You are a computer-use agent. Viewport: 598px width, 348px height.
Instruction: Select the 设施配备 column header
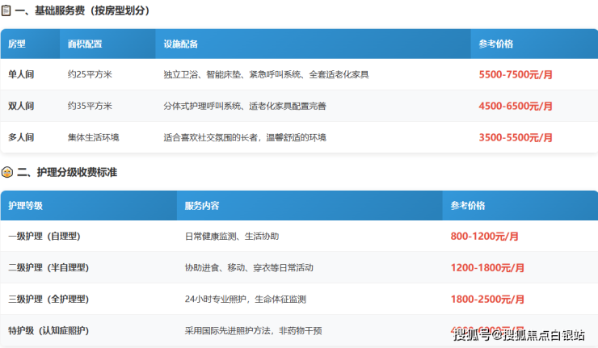pyautogui.click(x=181, y=44)
